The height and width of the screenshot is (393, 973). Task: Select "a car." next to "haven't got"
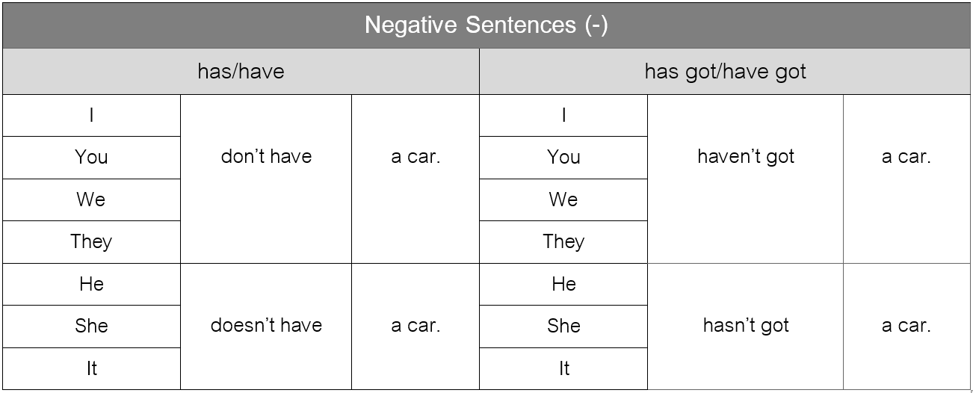click(x=906, y=157)
